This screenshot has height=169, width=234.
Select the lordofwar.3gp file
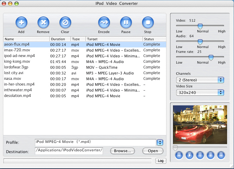coord(16,67)
